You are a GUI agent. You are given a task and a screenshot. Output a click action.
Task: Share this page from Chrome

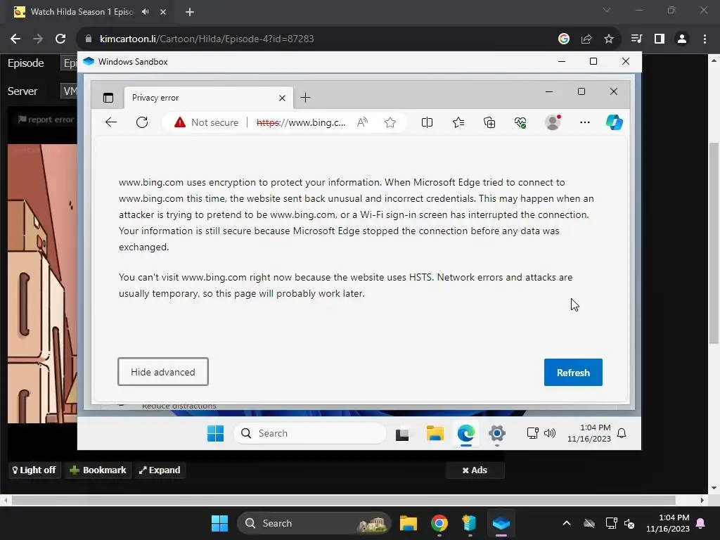(x=586, y=39)
